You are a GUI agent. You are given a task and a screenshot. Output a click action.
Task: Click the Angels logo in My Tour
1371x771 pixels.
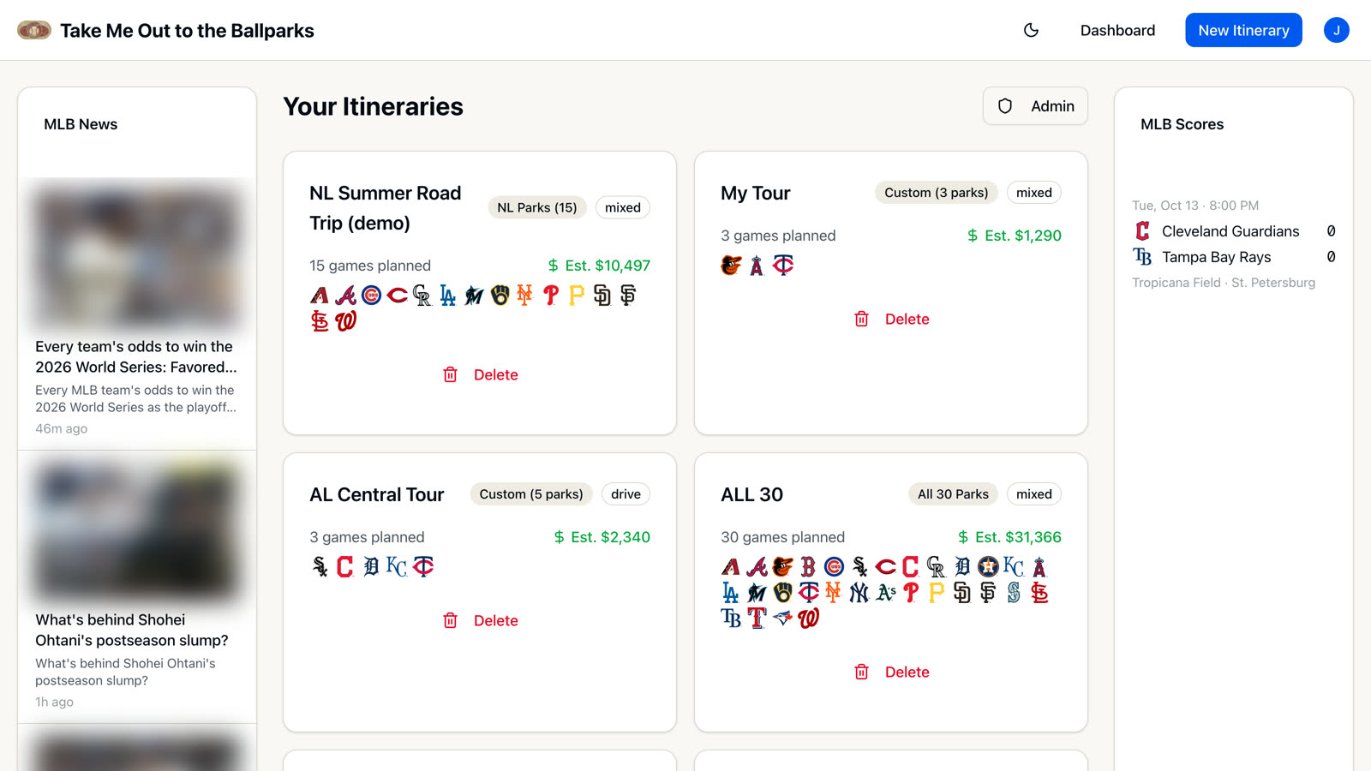(757, 266)
